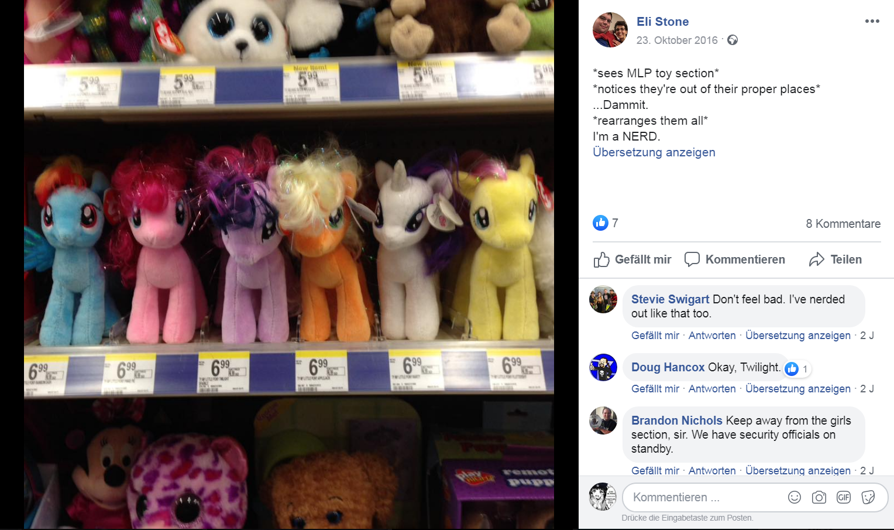Like Doug Hancox's comment via Gefällt mir
Image resolution: width=894 pixels, height=530 pixels.
click(655, 389)
